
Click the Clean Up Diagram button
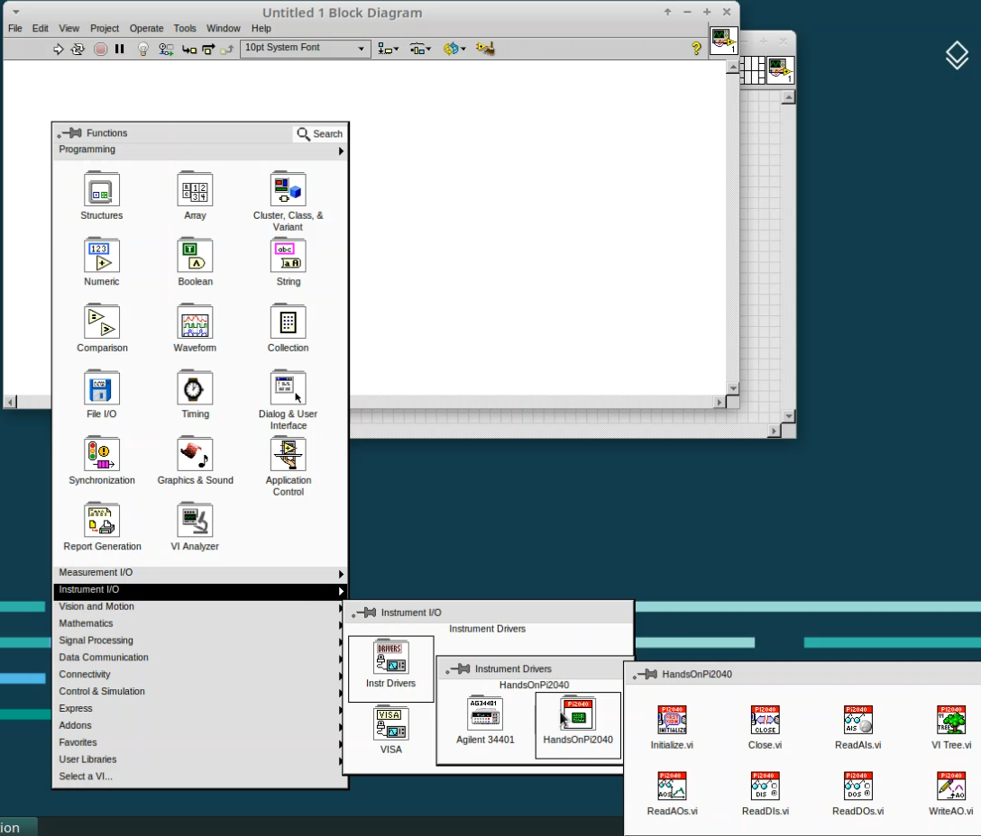485,48
